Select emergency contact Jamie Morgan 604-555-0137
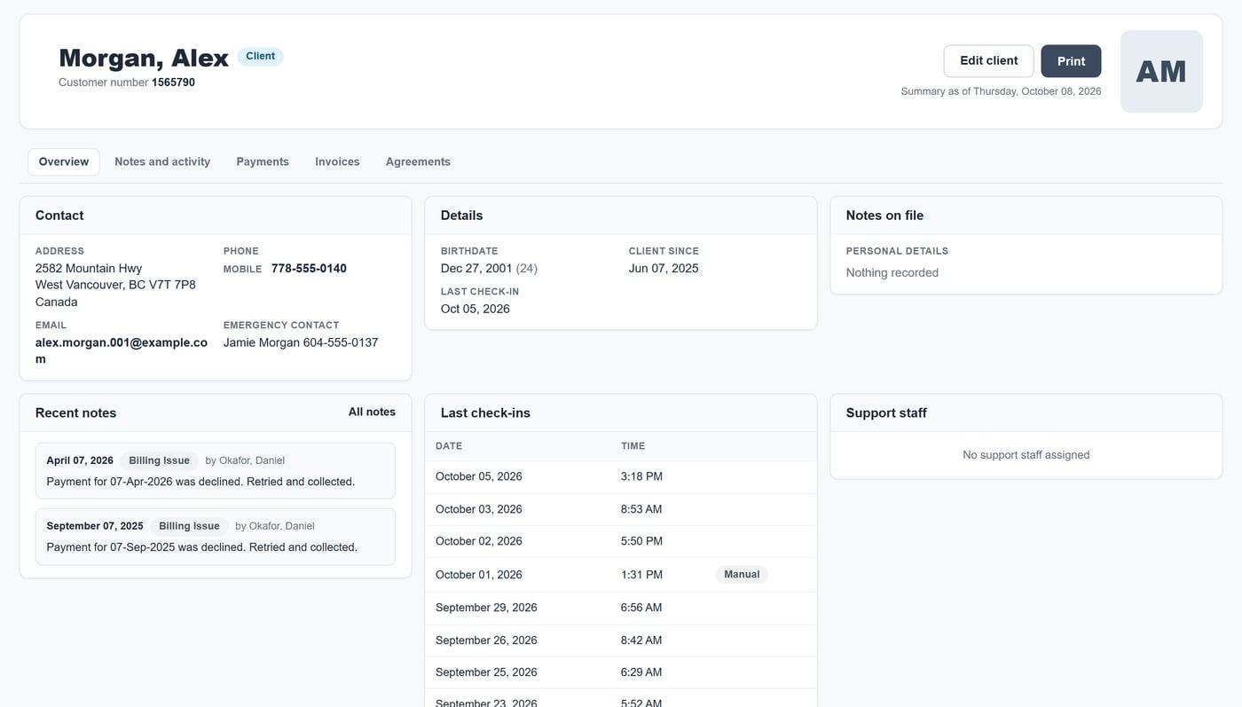Viewport: 1242px width, 707px height. (x=301, y=342)
